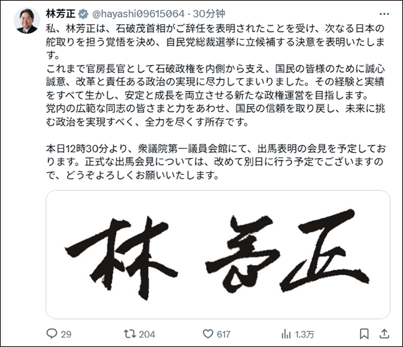The width and height of the screenshot is (403, 347).
Task: Open the three-dot more options menu
Action: [384, 13]
